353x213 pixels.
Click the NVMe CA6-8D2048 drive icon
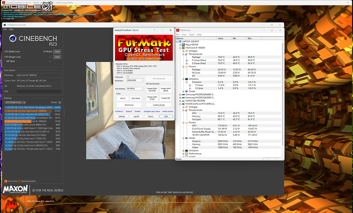click(x=183, y=101)
